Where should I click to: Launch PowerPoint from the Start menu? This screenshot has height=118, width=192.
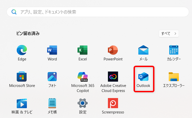[113, 51]
